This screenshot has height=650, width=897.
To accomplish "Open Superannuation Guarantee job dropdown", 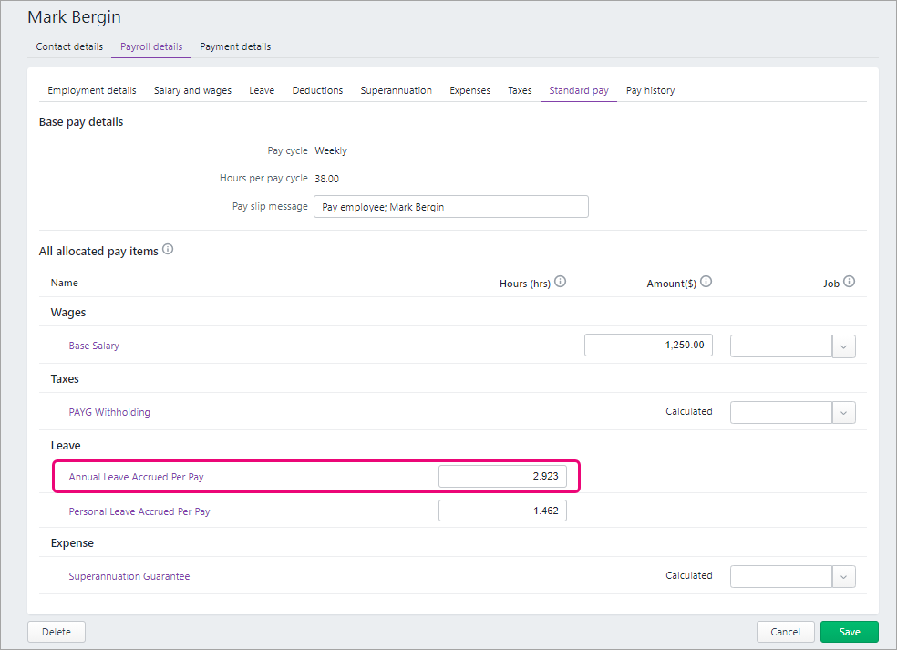I will click(x=843, y=576).
